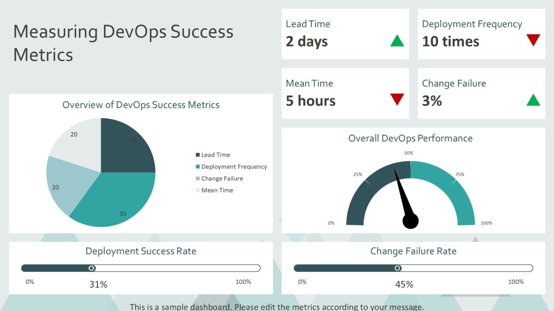
Task: Click the 'Deployment Frequency' card label
Action: tap(472, 24)
